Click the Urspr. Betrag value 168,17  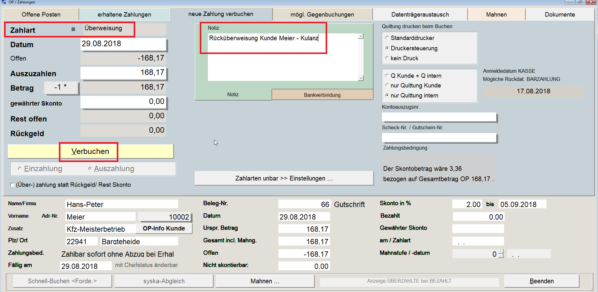304,229
